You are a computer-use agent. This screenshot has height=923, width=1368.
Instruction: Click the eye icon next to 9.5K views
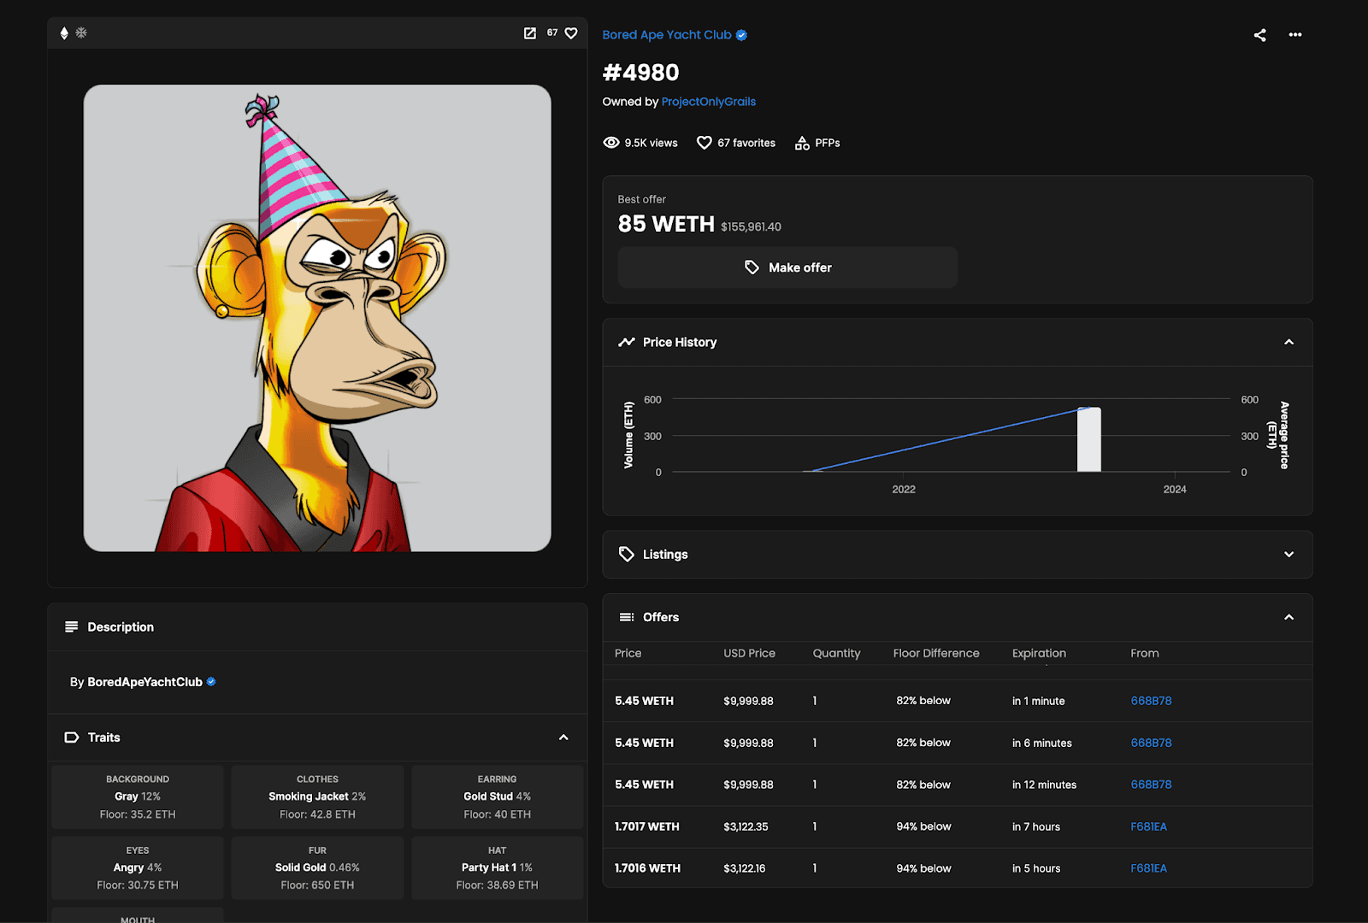tap(611, 143)
